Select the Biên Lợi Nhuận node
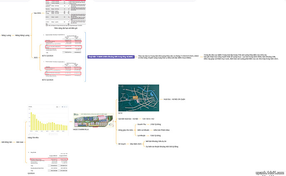The width and height of the screenshot is (286, 176). pyautogui.click(x=143, y=130)
